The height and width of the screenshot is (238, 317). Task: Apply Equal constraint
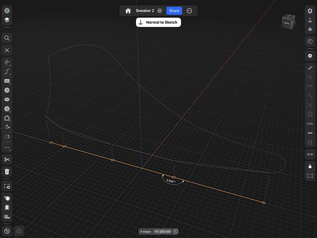click(310, 133)
